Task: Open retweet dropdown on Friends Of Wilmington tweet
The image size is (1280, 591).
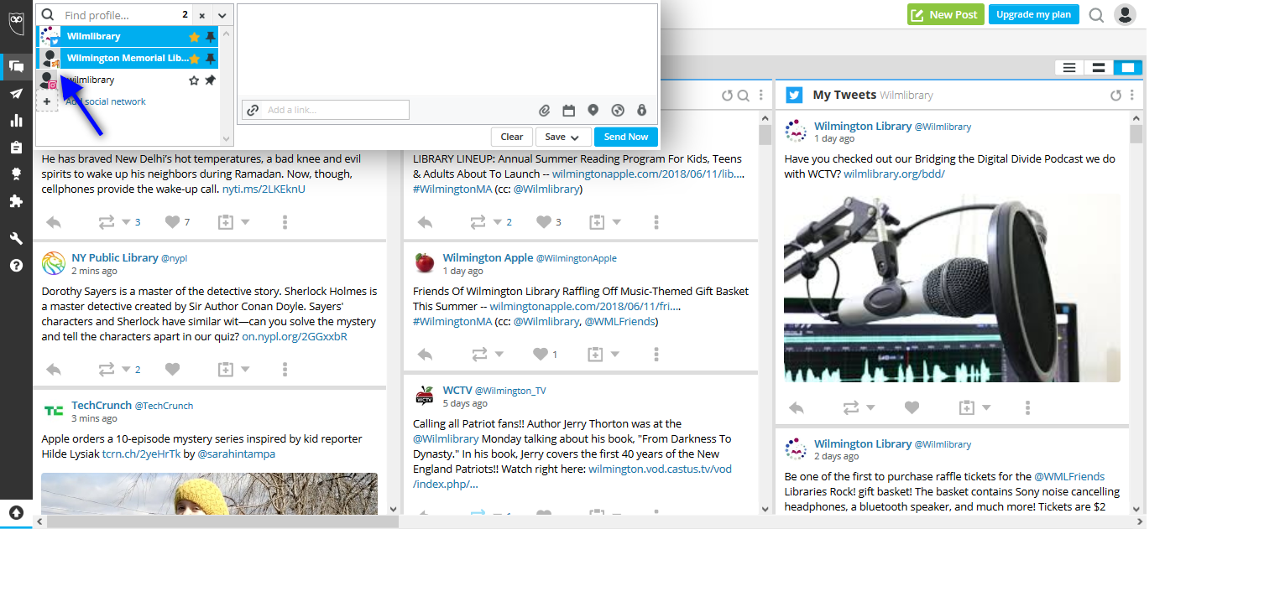Action: click(x=499, y=355)
